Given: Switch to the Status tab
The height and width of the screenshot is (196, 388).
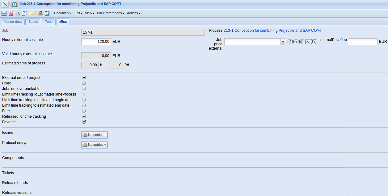Looking at the screenshot, I should coord(33,22).
